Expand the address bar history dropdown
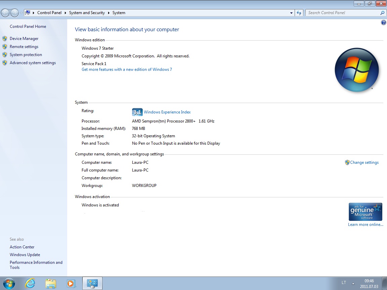 (x=291, y=13)
